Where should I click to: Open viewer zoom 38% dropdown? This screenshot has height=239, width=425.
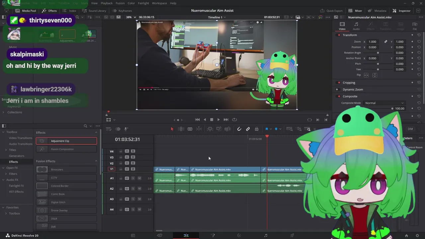tap(131, 17)
